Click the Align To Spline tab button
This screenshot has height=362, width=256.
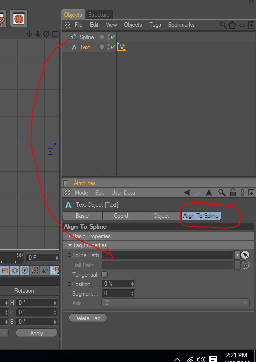click(201, 216)
